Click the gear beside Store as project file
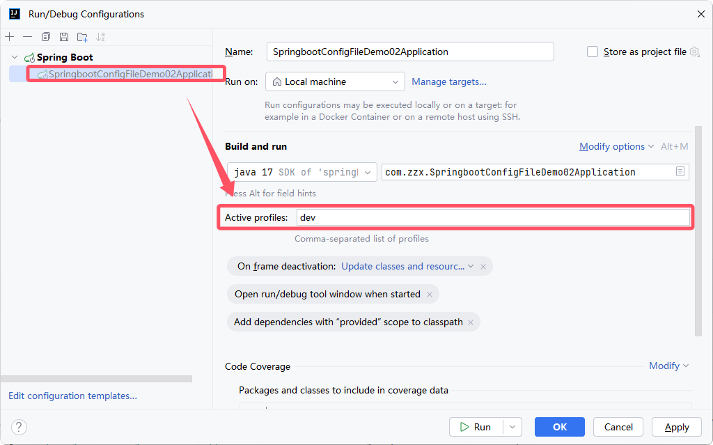This screenshot has width=713, height=445. pyautogui.click(x=694, y=52)
